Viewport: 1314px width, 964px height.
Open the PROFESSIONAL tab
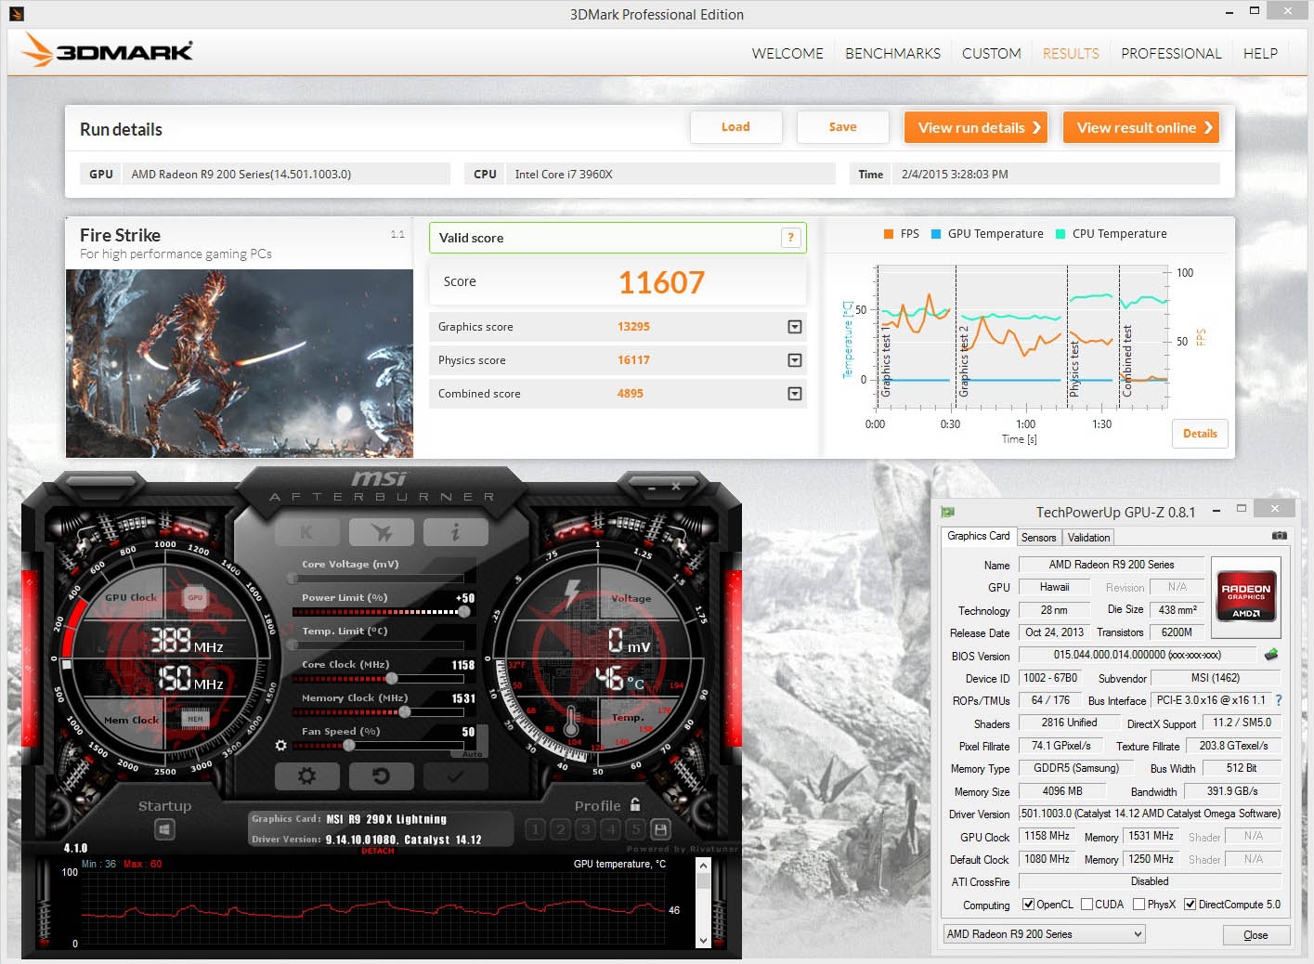point(1171,53)
